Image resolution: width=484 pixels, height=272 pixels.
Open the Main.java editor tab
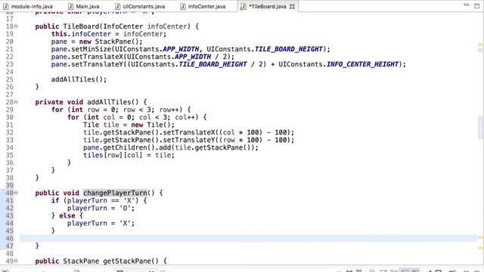coord(84,6)
